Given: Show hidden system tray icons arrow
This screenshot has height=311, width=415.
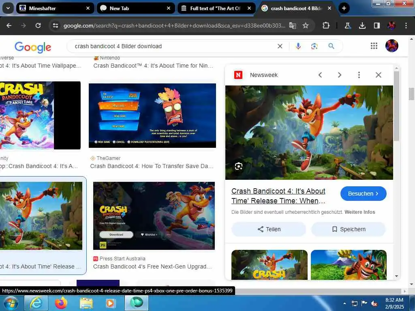Looking at the screenshot, I should [x=344, y=303].
